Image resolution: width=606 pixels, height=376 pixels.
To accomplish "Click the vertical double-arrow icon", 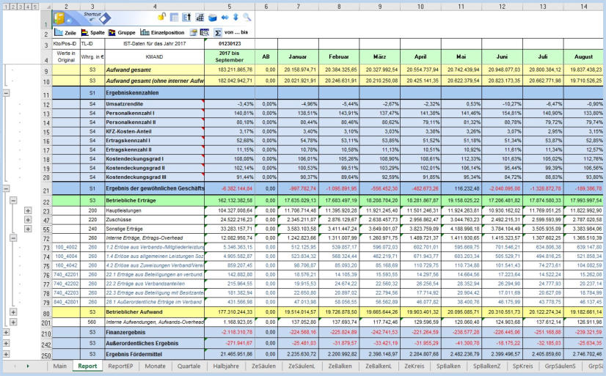I will 236,17.
